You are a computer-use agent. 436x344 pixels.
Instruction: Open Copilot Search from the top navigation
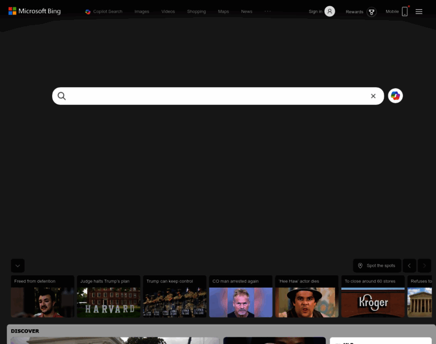coord(104,11)
